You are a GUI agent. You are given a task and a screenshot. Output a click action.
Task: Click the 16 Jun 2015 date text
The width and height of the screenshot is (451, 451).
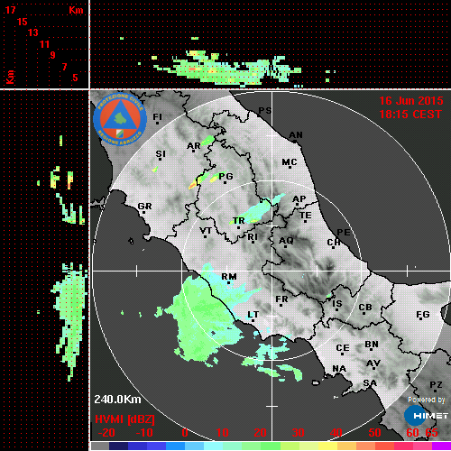tap(411, 101)
